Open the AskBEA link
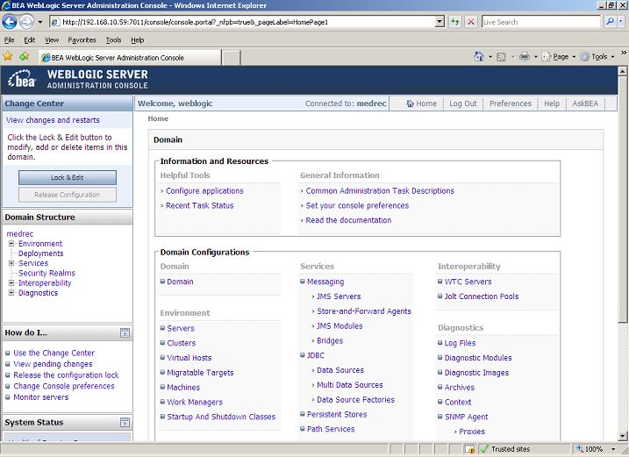 585,104
